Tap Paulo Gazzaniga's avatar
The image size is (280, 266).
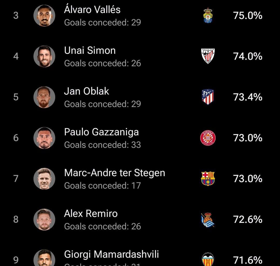44,138
